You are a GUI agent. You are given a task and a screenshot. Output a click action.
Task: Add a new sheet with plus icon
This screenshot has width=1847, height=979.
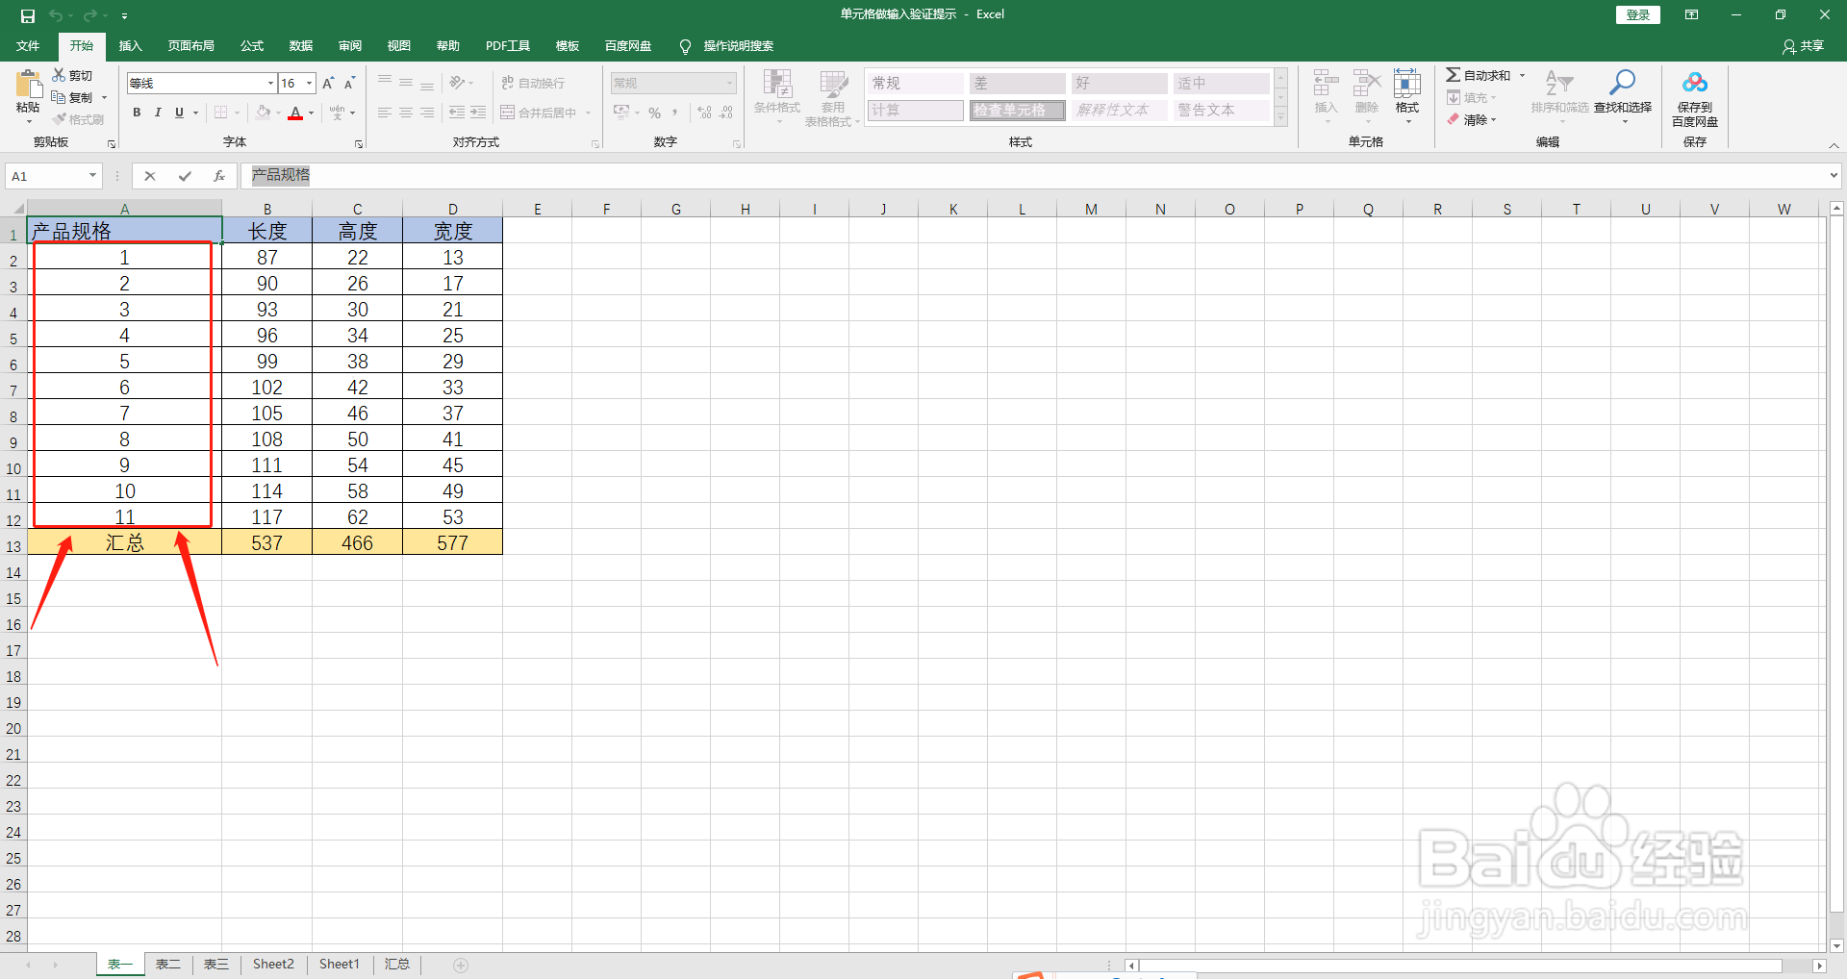[461, 965]
